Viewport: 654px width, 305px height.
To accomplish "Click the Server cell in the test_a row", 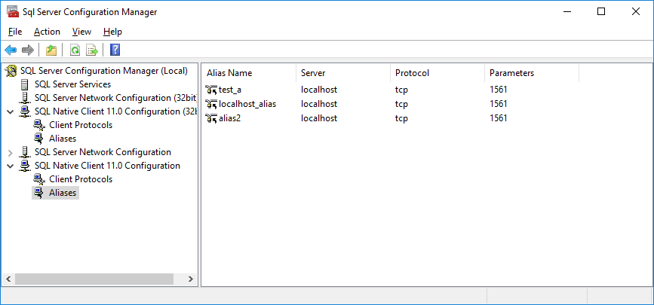I will pos(319,90).
